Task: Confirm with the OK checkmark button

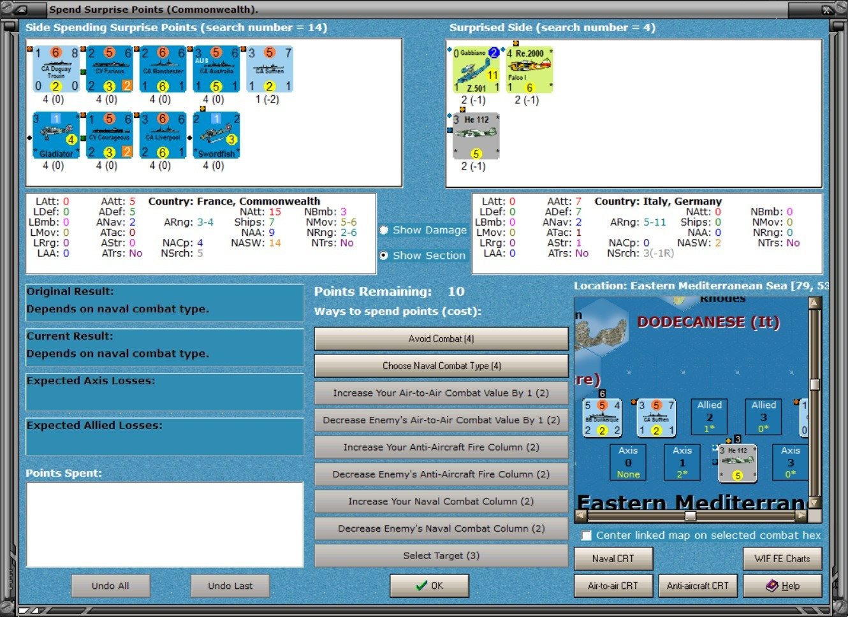Action: click(x=429, y=586)
